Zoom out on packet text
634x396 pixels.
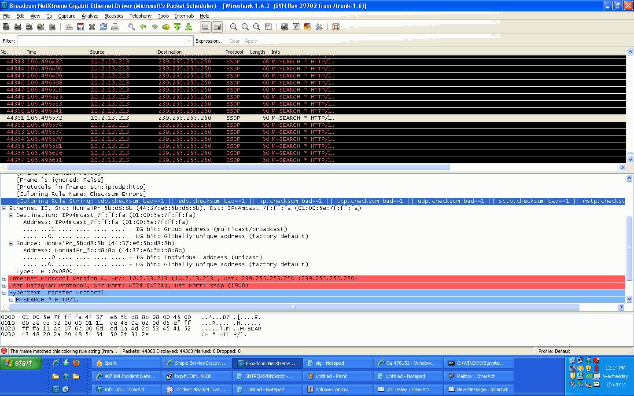coord(245,27)
